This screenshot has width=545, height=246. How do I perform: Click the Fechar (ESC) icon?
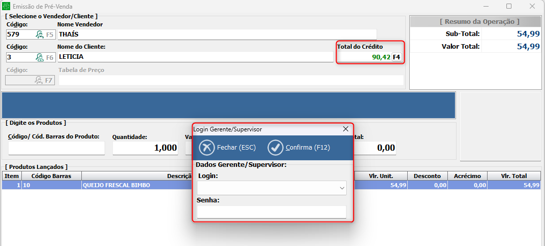coord(207,148)
